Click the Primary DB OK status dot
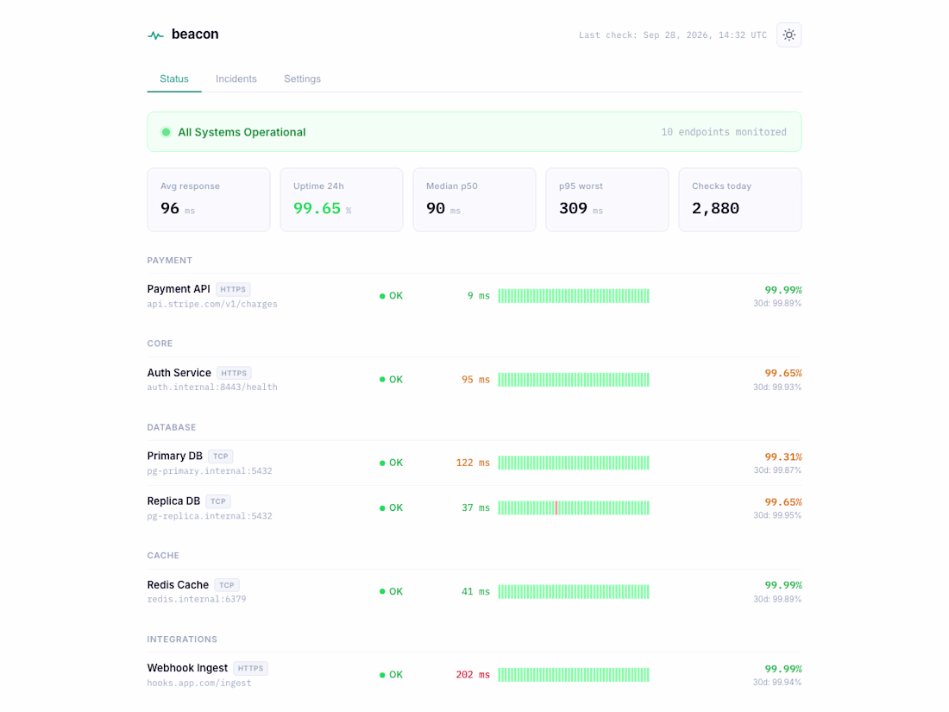949x712 pixels. 382,463
